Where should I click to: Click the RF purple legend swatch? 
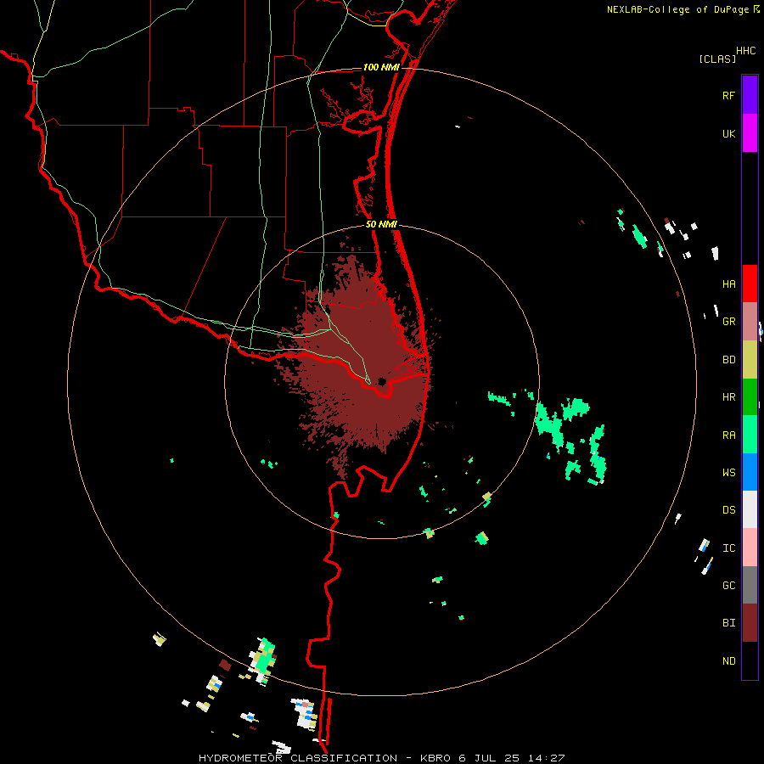[750, 95]
